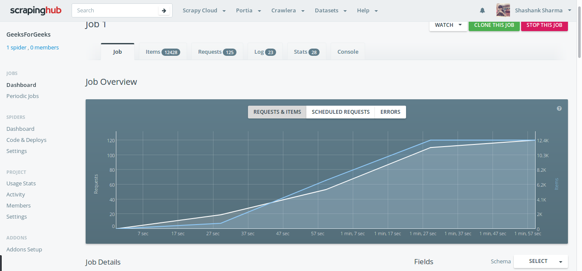Click the Log count badge 23
The width and height of the screenshot is (582, 271).
coord(271,52)
